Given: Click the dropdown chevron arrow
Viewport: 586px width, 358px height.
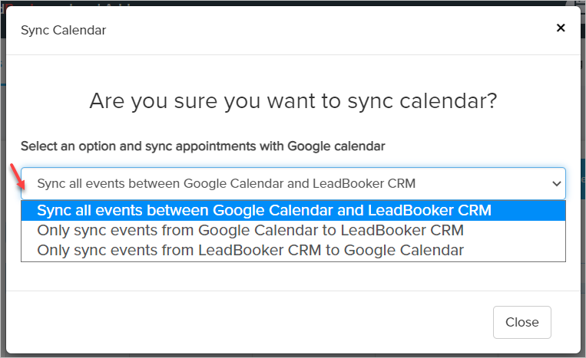Looking at the screenshot, I should point(556,184).
